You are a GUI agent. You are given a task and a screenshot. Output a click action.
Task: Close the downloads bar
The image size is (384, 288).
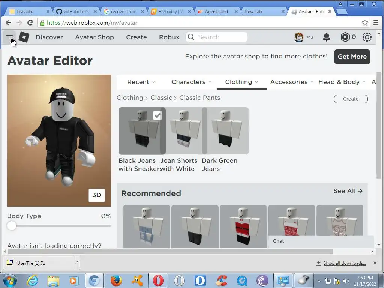pos(375,263)
